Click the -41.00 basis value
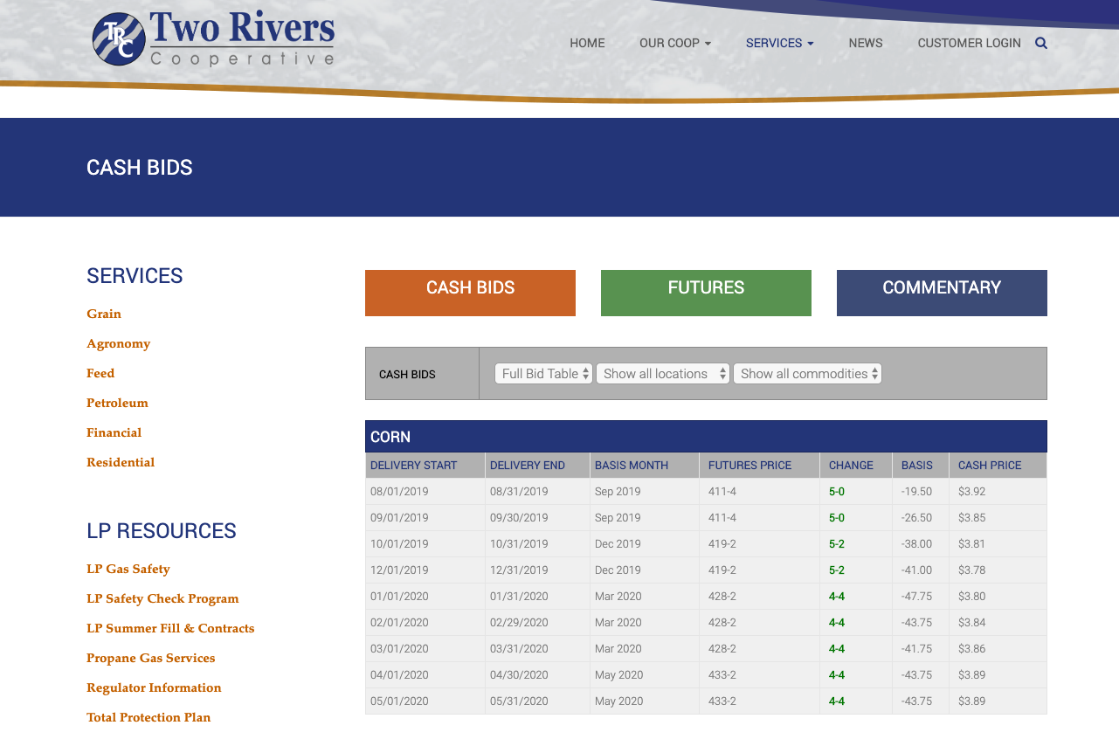 coord(916,570)
